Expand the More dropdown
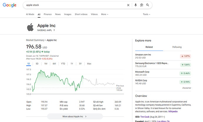Viewport: 203px width, 122px height. [105, 14]
